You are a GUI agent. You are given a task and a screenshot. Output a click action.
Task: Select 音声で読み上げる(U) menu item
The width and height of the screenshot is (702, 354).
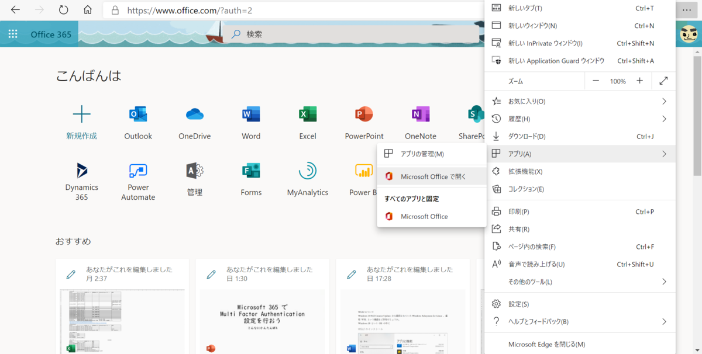coord(580,264)
